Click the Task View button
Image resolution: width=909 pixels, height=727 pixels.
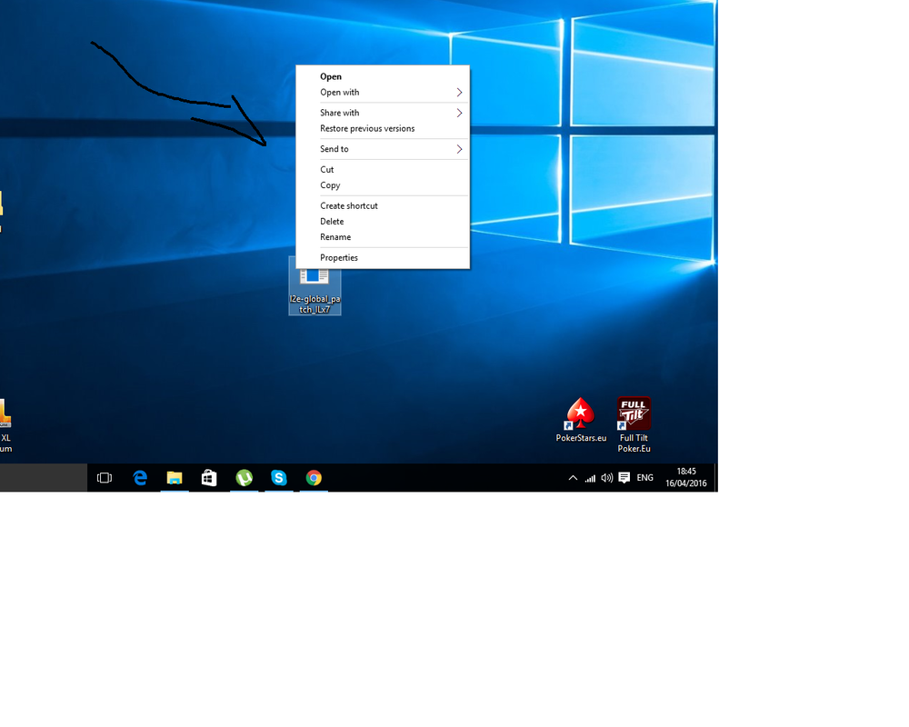point(105,478)
